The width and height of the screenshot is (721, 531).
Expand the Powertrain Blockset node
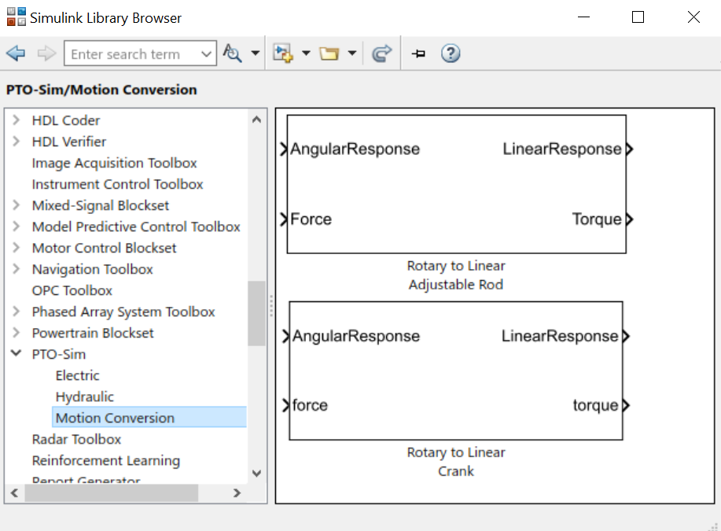coord(16,333)
